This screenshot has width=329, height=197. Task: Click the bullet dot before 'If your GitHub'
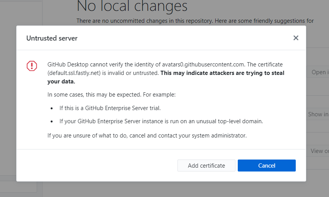(x=52, y=121)
